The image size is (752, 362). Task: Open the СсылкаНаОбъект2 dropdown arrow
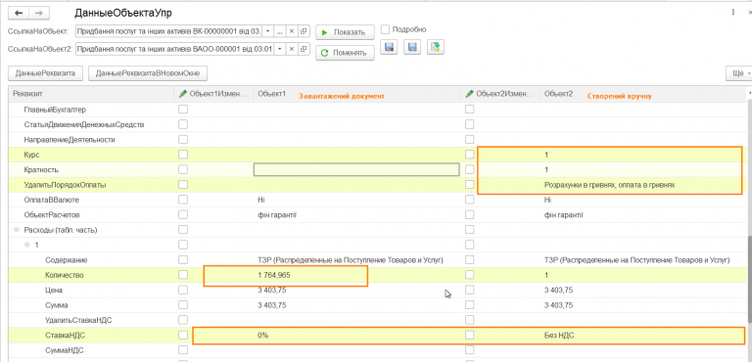click(x=279, y=49)
